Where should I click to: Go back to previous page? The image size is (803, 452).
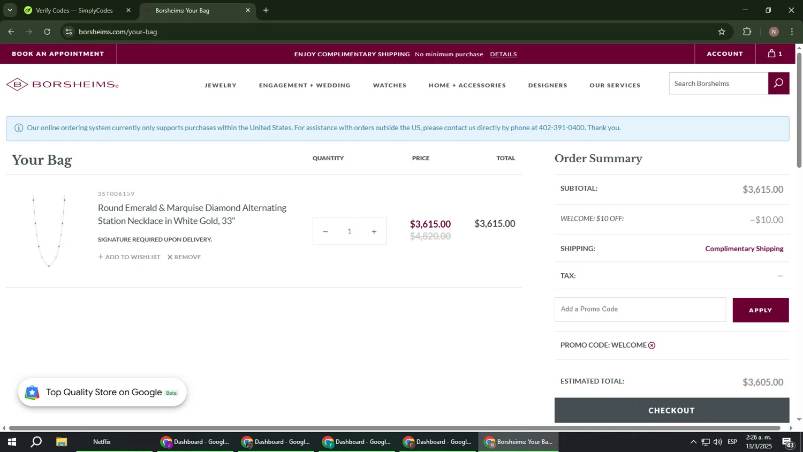click(11, 32)
